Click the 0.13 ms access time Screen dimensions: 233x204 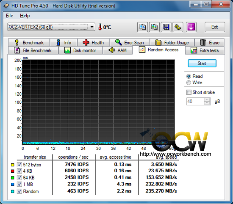click(123, 164)
